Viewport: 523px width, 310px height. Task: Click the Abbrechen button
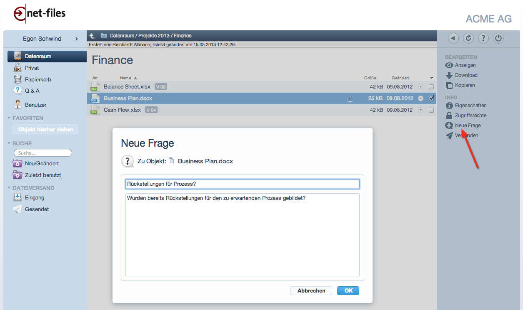click(x=311, y=291)
